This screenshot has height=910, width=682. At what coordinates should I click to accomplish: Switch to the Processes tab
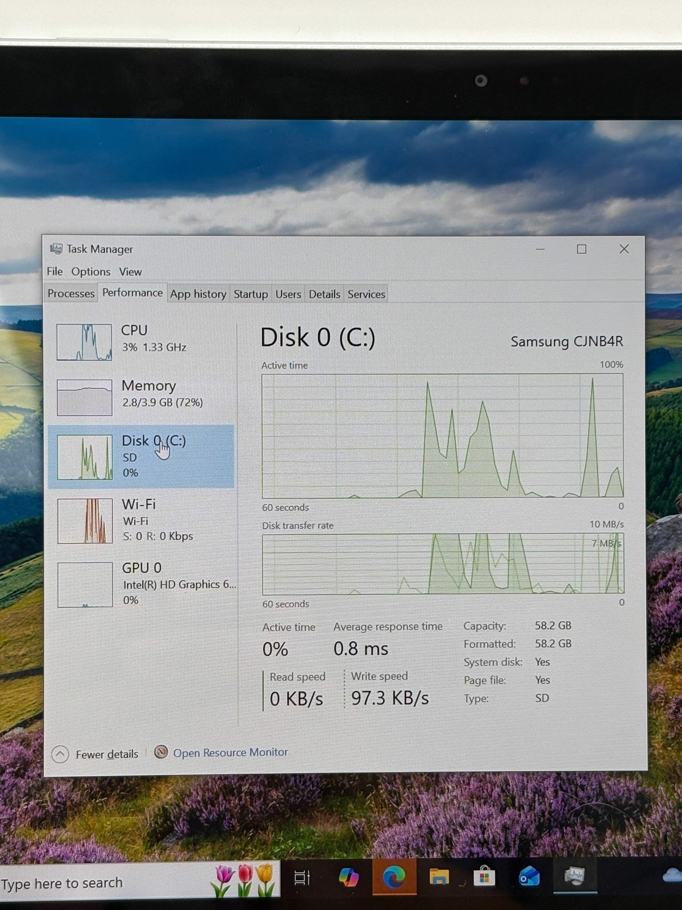[x=71, y=293]
